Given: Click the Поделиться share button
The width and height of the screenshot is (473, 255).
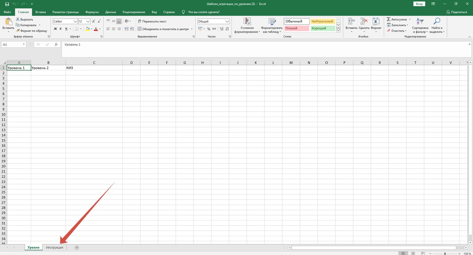Looking at the screenshot, I should (x=456, y=12).
